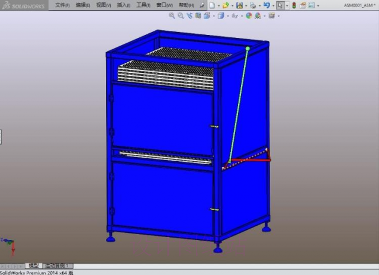379x275 pixels.
Task: Click the New document icon
Action: click(x=211, y=5)
